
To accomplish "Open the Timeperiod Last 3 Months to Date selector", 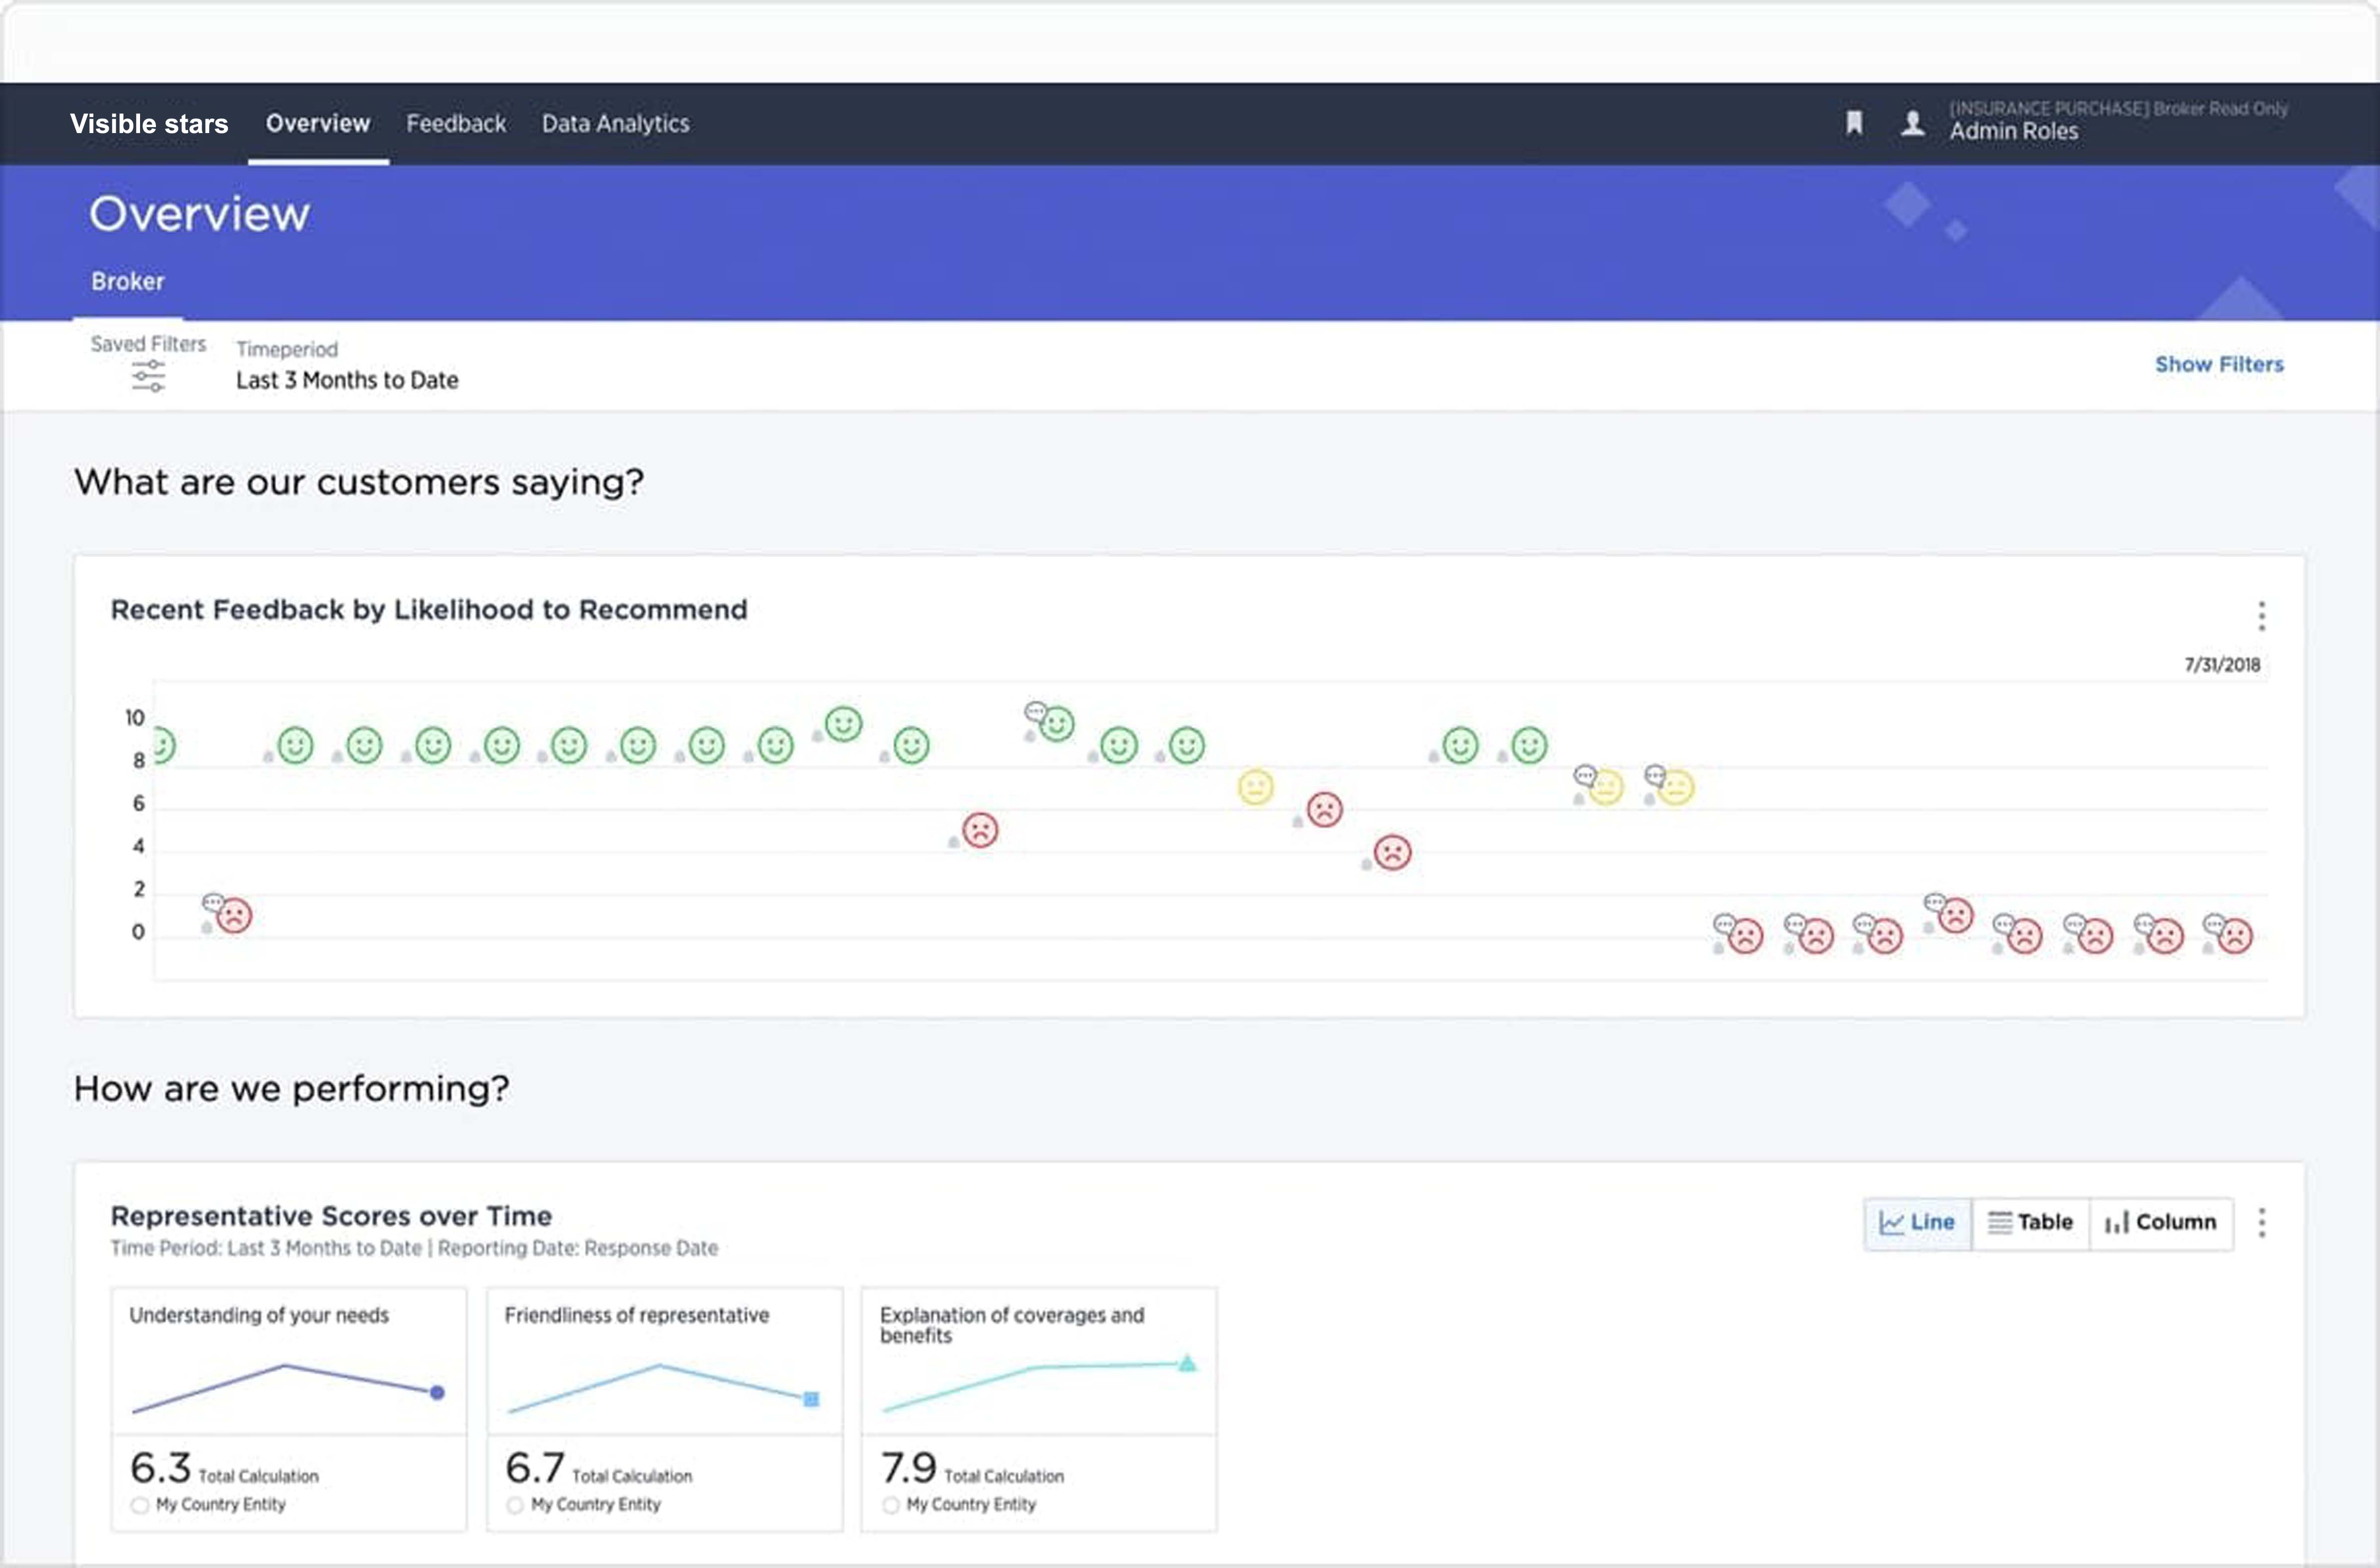I will coord(346,380).
